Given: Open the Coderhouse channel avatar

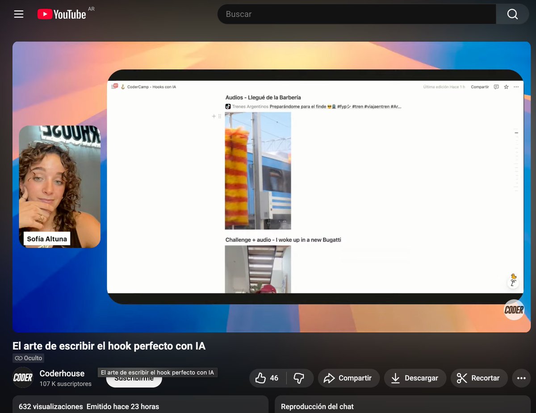Looking at the screenshot, I should pos(23,378).
